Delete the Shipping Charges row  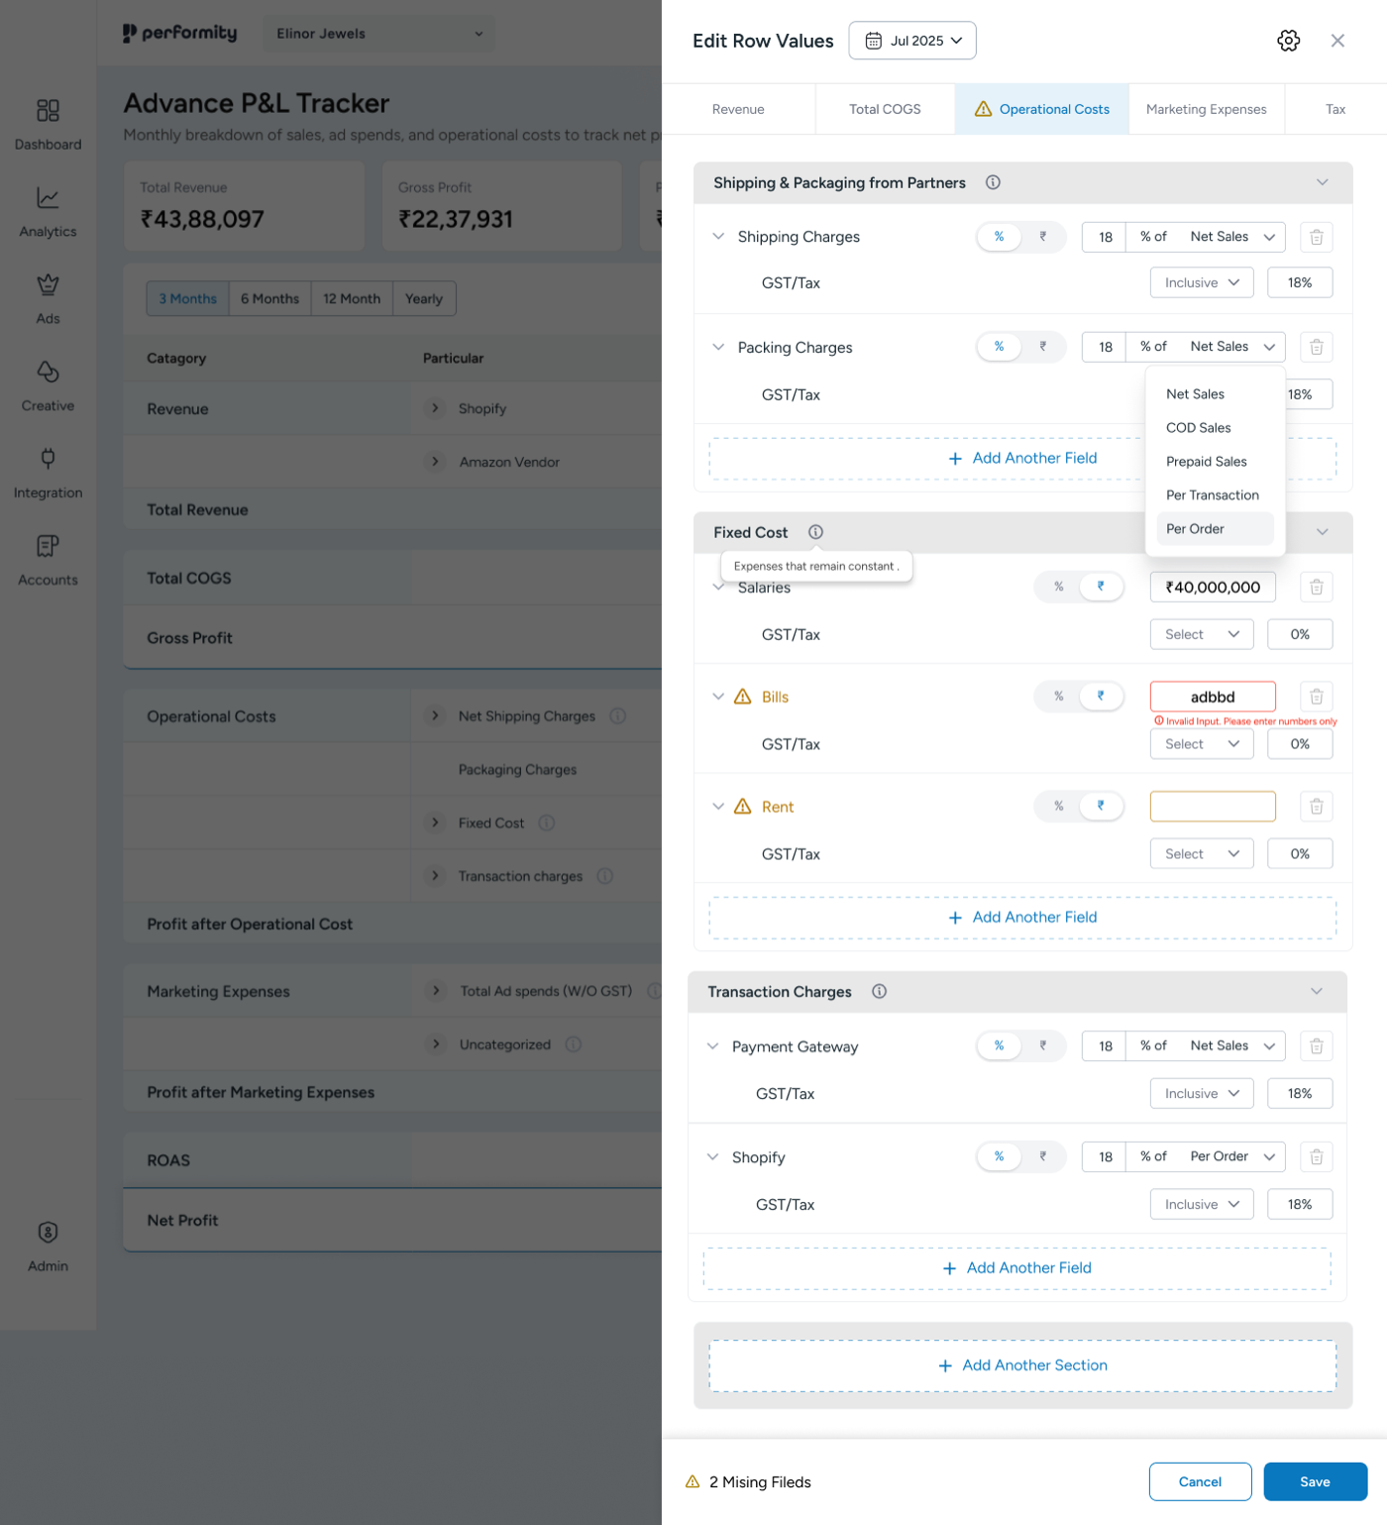pos(1316,237)
